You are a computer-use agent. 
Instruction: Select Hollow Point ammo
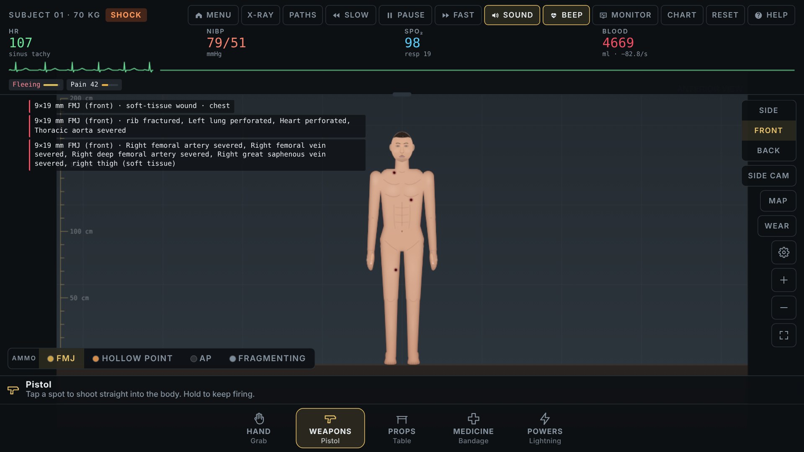pyautogui.click(x=132, y=359)
